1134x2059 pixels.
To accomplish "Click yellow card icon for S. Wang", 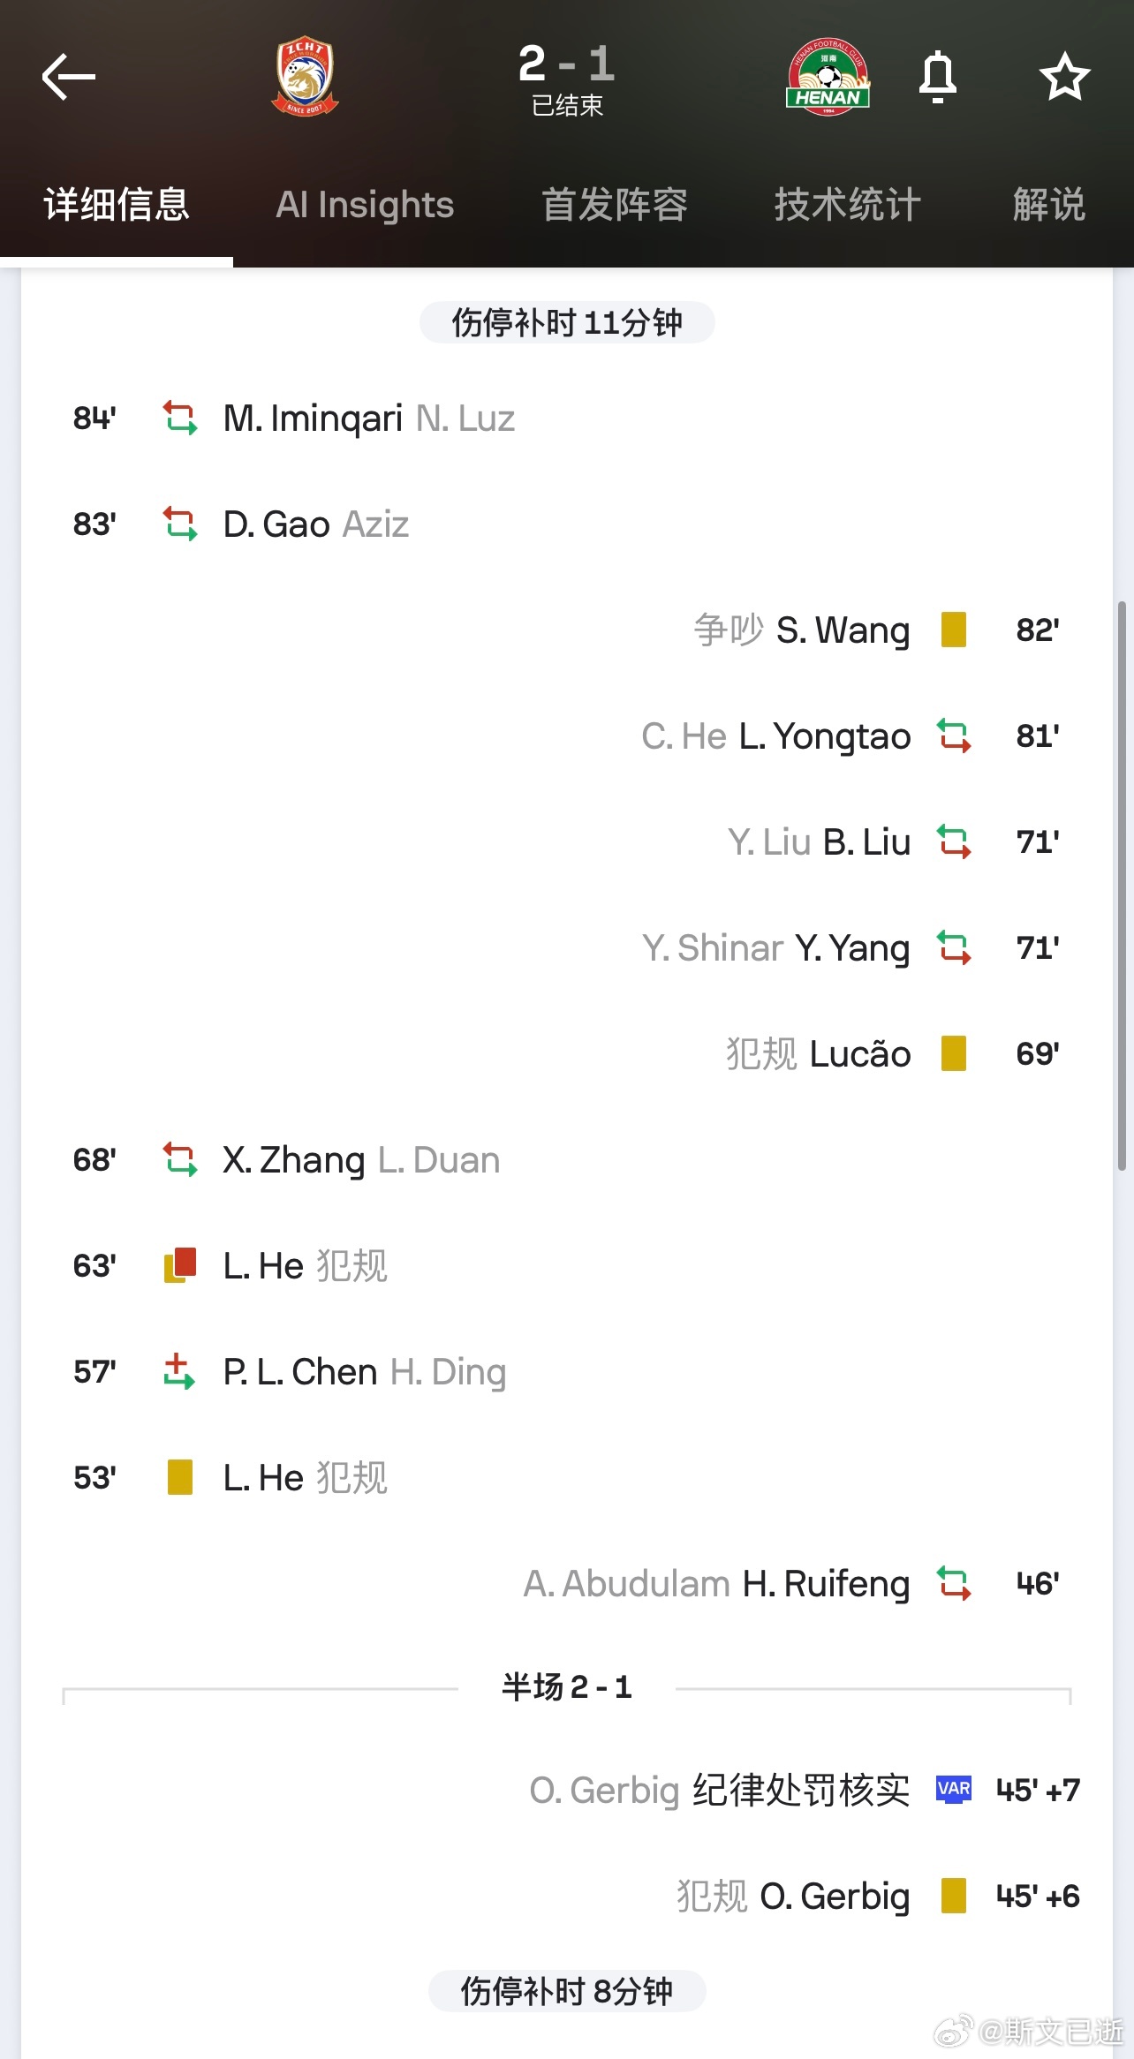I will click(954, 630).
